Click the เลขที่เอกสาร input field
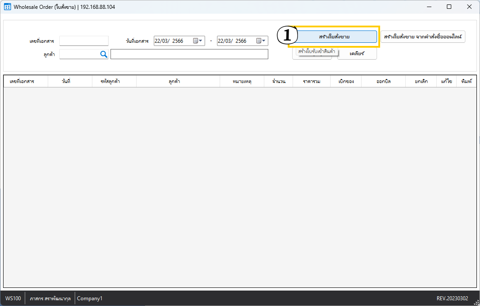This screenshot has width=480, height=306. (x=84, y=41)
